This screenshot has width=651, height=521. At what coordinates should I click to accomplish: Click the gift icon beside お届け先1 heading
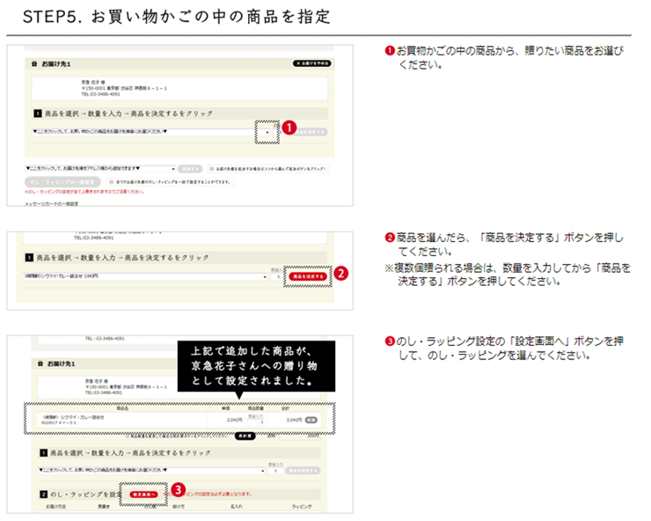(x=34, y=63)
